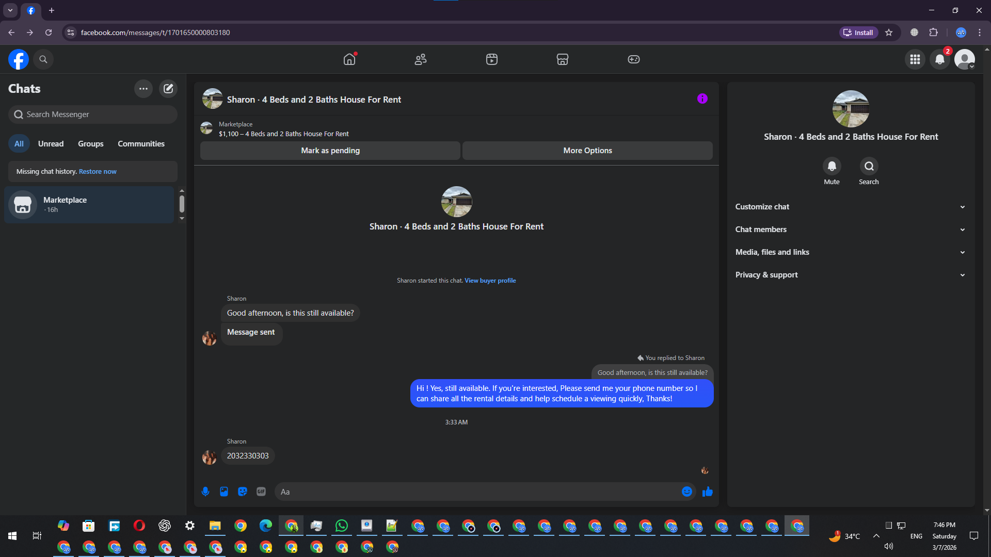Expand Media, files and links section
This screenshot has width=991, height=557.
coord(851,252)
